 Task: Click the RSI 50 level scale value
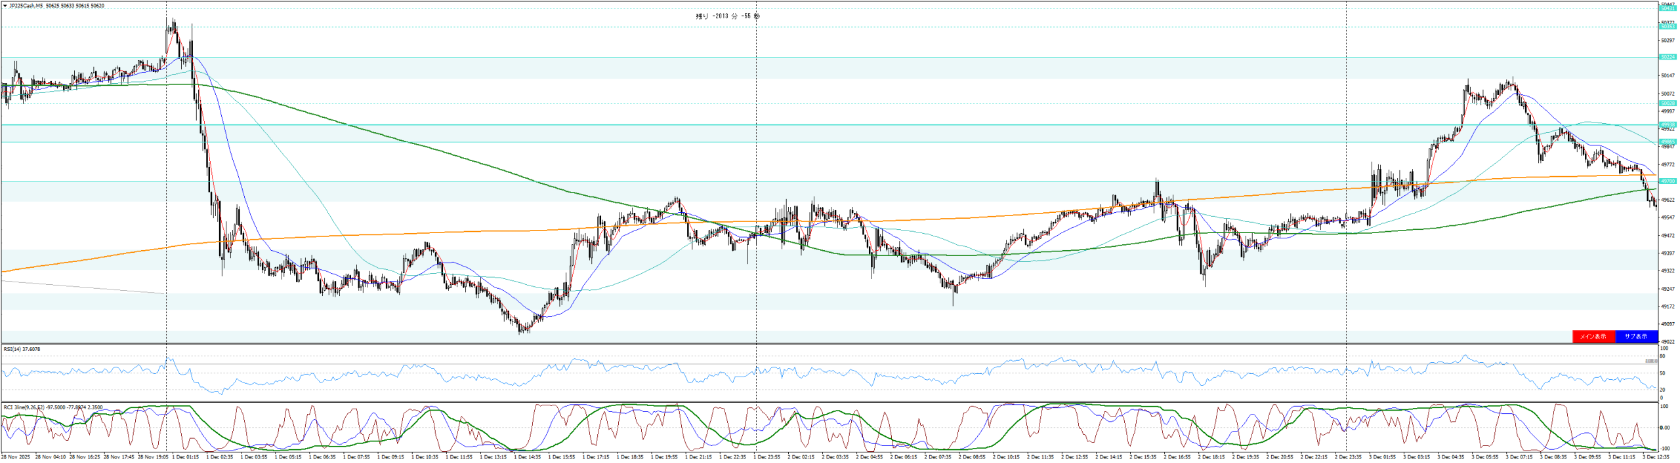click(x=1662, y=373)
